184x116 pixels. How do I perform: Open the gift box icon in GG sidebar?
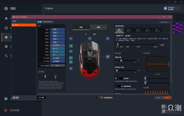pyautogui.click(x=6, y=46)
